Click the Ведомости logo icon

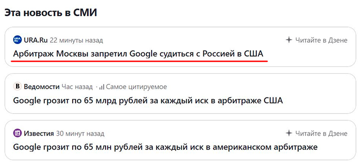tap(18, 87)
